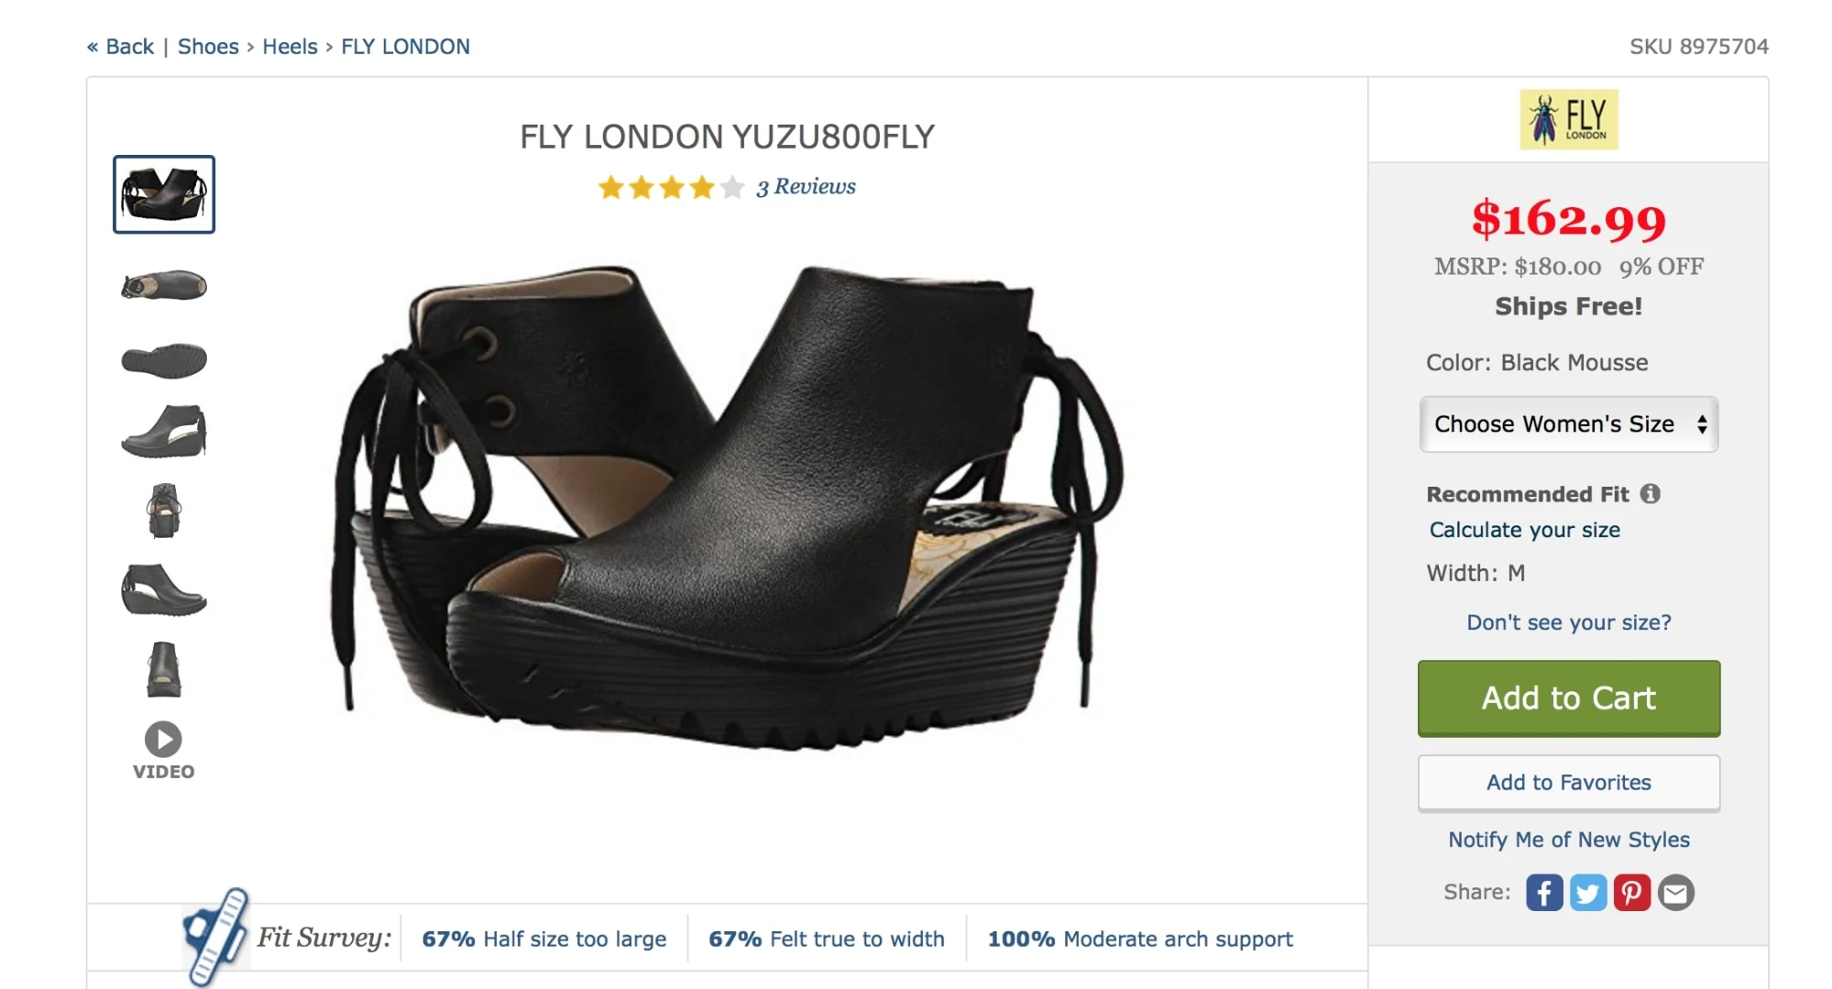
Task: Click Notify Me of New Styles
Action: (x=1568, y=840)
